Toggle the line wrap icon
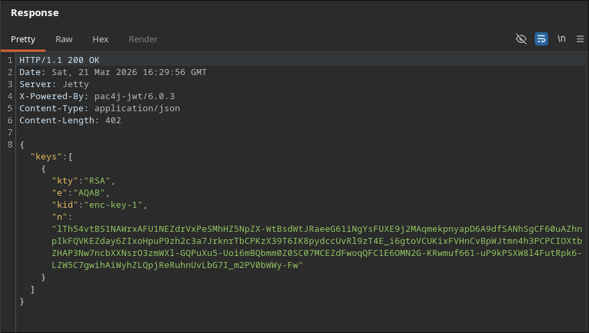Screen dimensions: 589x333 point(541,39)
